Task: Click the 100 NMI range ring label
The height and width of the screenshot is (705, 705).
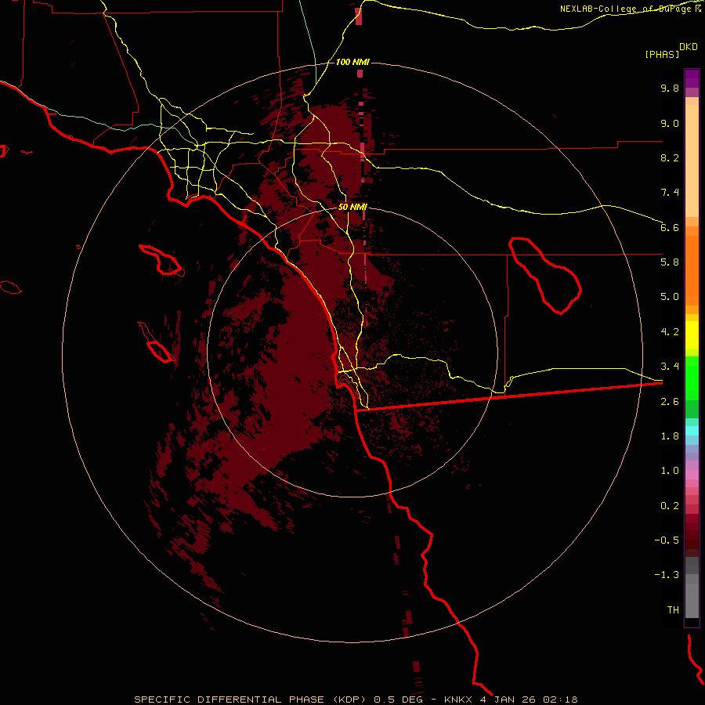Action: 352,62
